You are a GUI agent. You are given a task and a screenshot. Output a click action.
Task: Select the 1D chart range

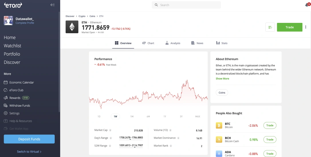coord(99,116)
